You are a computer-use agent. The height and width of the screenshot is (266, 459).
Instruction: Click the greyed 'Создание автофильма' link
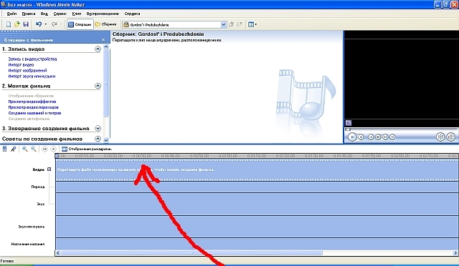[29, 119]
